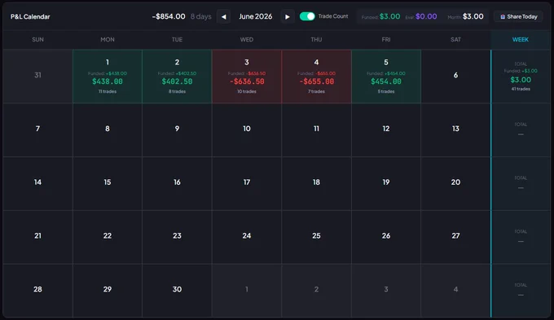Click the MON column header
This screenshot has width=554, height=320.
[x=108, y=40]
